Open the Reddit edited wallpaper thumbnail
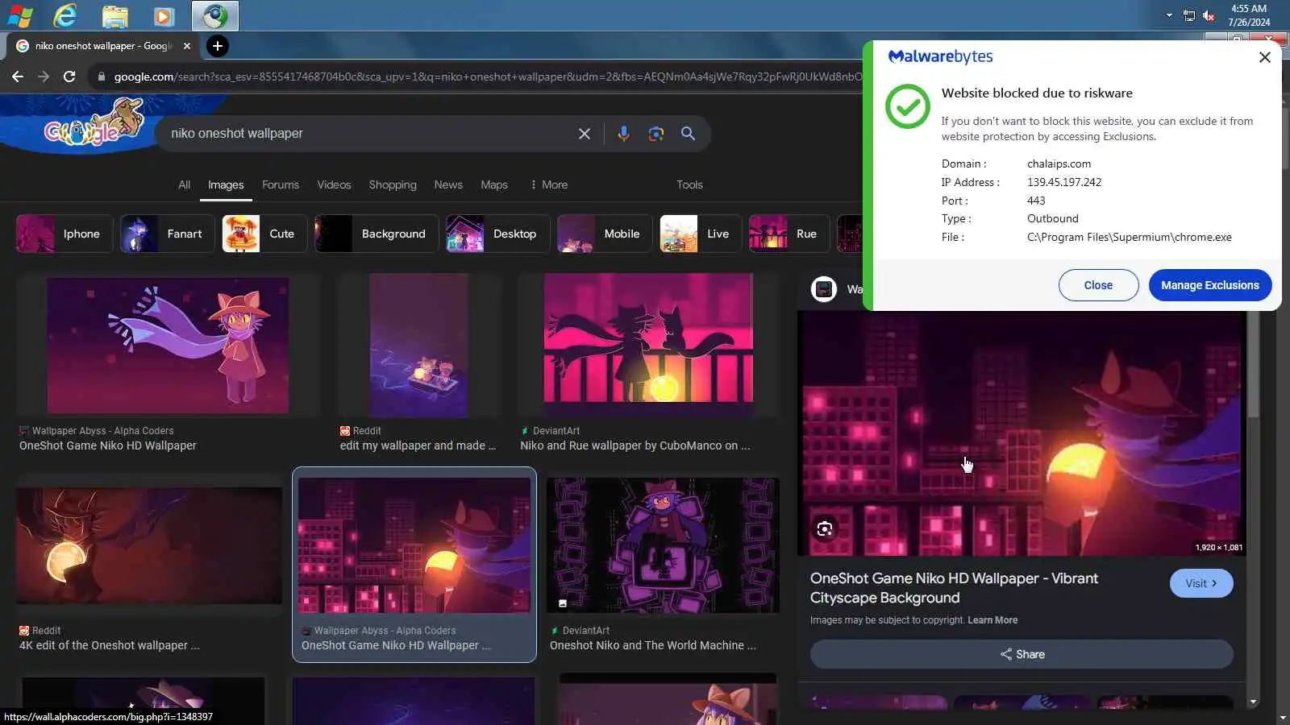Screen dimensions: 1290x725 [418, 345]
